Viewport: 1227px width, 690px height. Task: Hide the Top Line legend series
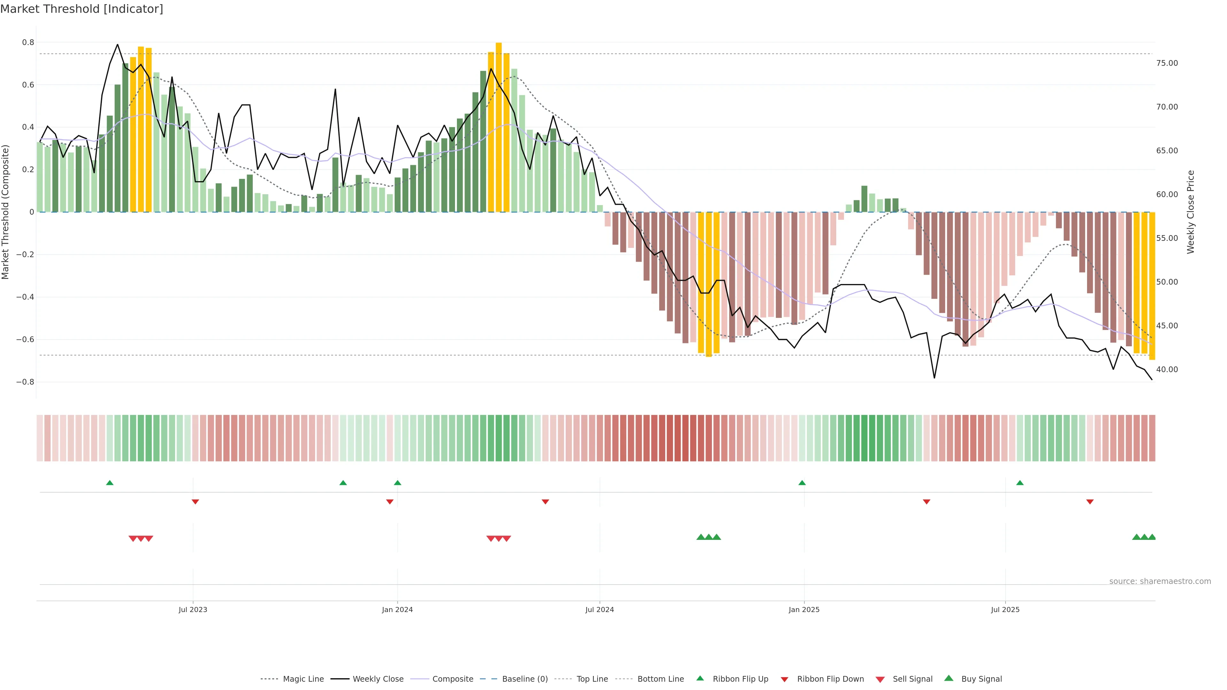592,679
